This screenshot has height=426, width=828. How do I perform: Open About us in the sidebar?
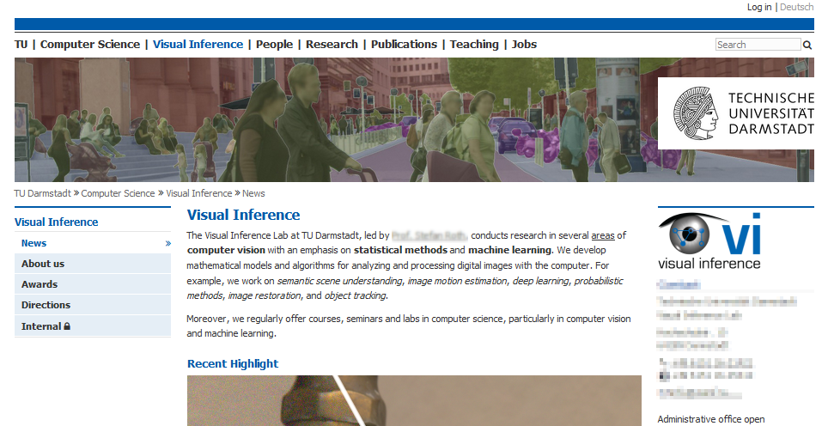[93, 264]
